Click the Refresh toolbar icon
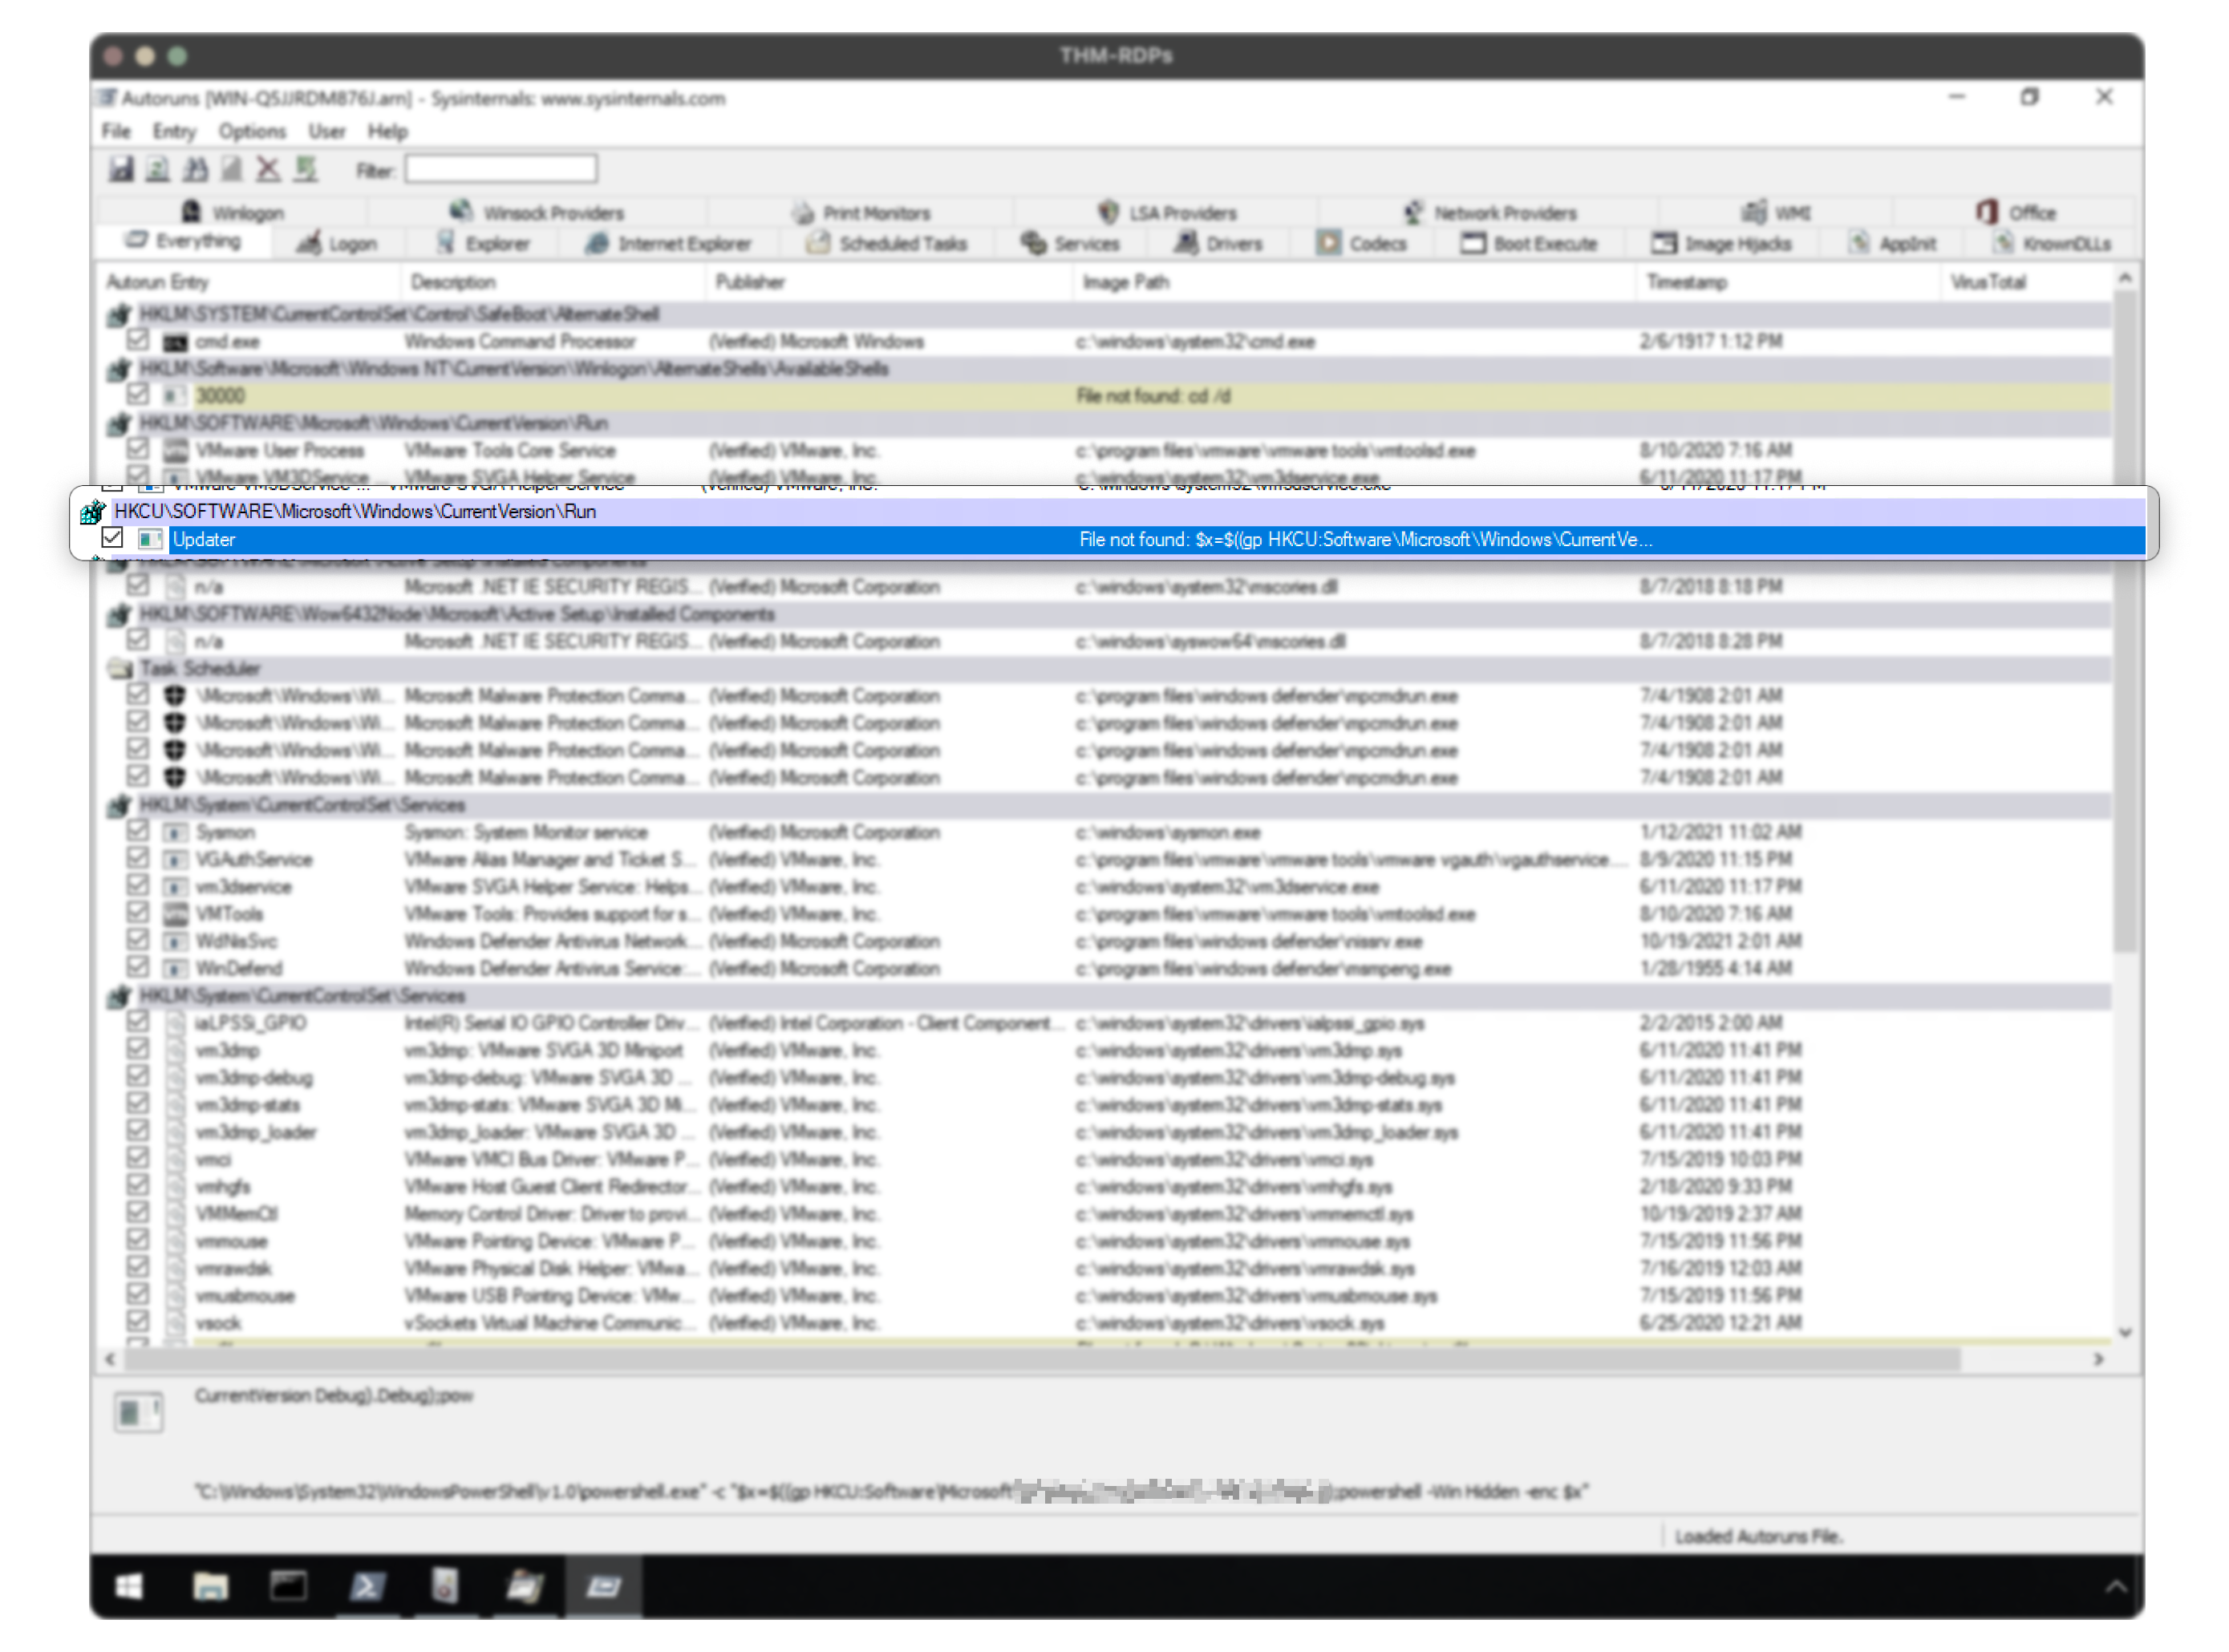The image size is (2229, 1652). coord(157,169)
